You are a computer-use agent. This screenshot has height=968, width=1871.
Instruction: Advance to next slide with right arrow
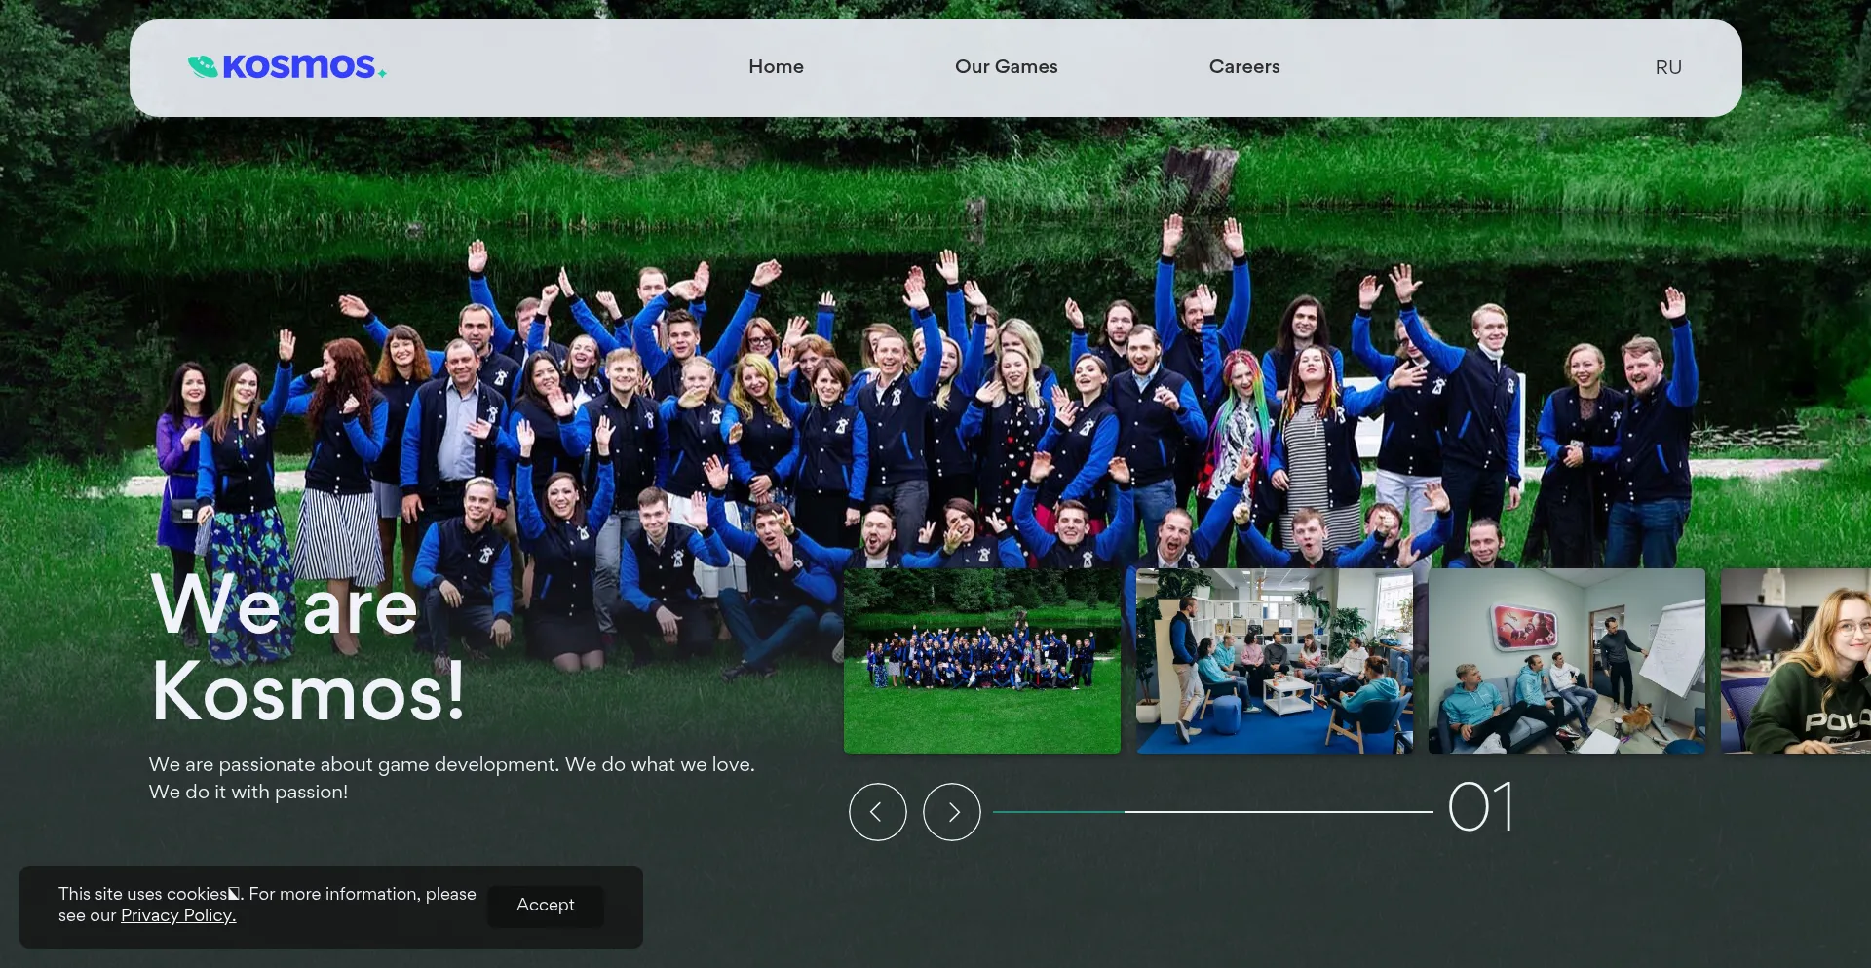(951, 812)
